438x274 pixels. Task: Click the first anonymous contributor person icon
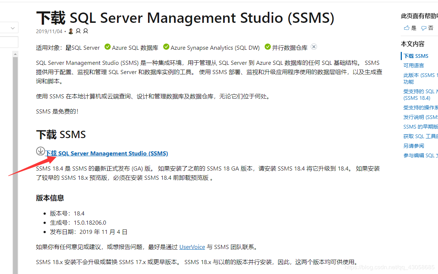click(79, 31)
